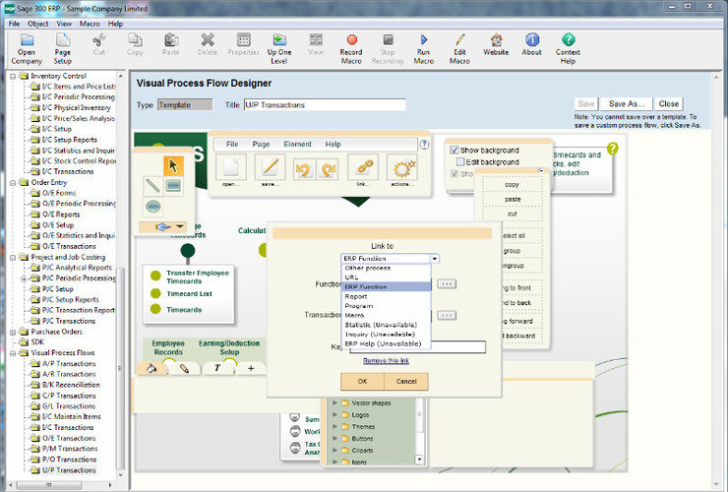The width and height of the screenshot is (728, 492).
Task: Click the redo arrow icon
Action: (328, 170)
